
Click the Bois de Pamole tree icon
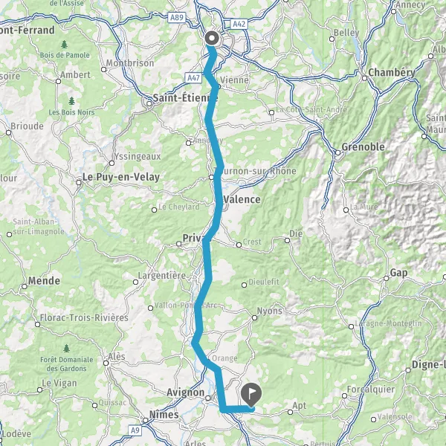[x=64, y=45]
